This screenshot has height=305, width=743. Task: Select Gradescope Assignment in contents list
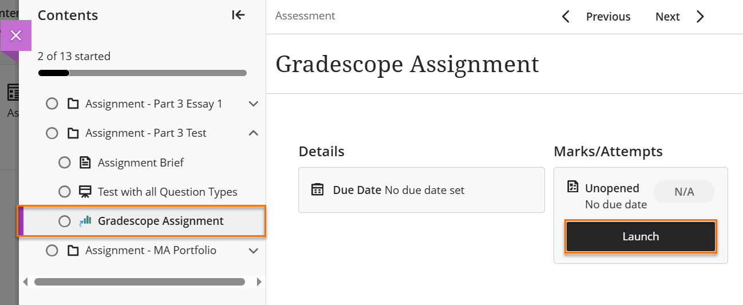[160, 221]
